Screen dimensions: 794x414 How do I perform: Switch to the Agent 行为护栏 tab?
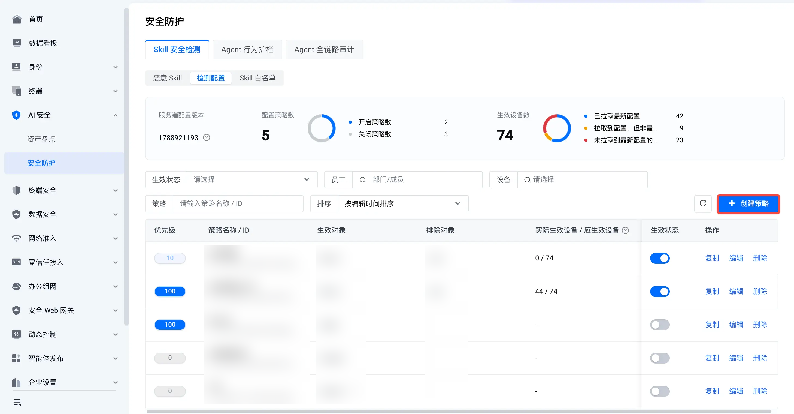[x=247, y=49]
